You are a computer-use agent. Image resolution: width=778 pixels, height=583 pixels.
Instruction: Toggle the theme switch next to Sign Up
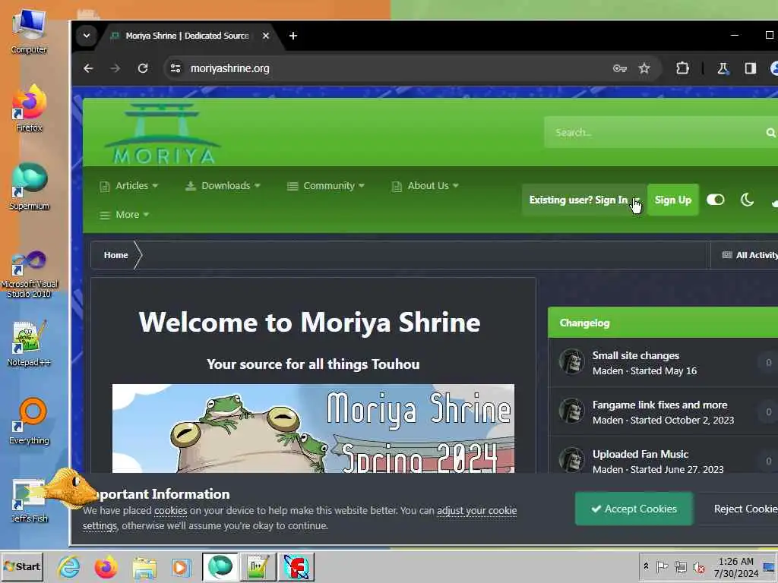pyautogui.click(x=716, y=200)
